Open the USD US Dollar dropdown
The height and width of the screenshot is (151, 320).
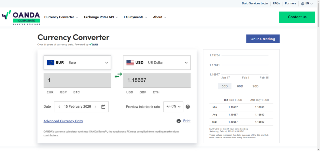(x=157, y=63)
